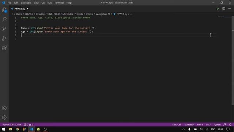The width and height of the screenshot is (234, 132).
Task: Show hidden system tray icons
Action: [184, 129]
